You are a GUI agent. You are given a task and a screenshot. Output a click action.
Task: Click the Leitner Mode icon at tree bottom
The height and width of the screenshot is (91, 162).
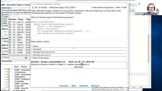coord(13,90)
